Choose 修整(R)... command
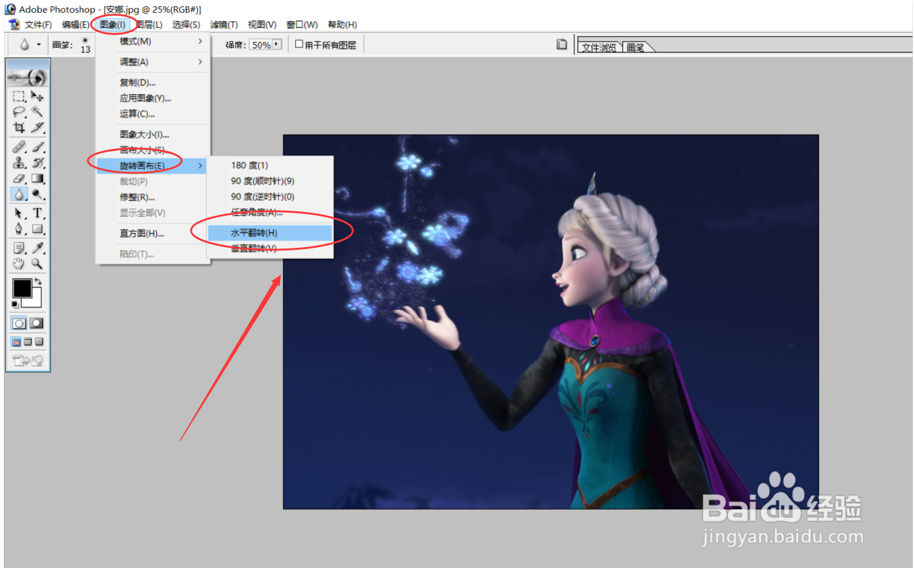Screen dimensions: 914x568 [x=153, y=197]
